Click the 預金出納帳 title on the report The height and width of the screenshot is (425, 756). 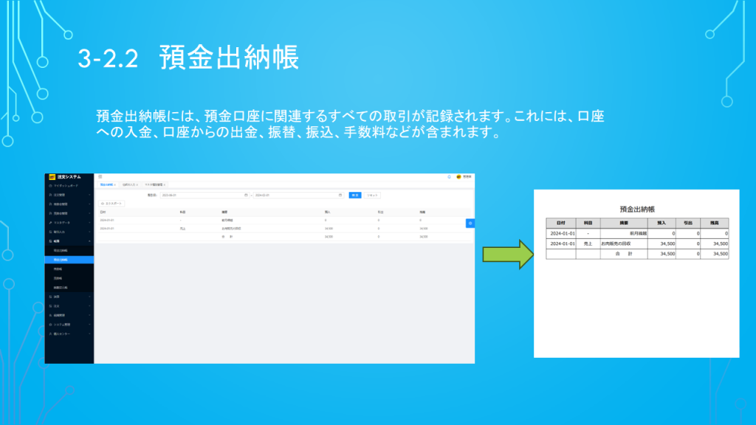coord(637,209)
